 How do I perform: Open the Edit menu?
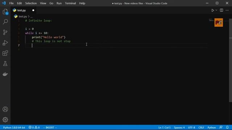pyautogui.click(x=19, y=3)
